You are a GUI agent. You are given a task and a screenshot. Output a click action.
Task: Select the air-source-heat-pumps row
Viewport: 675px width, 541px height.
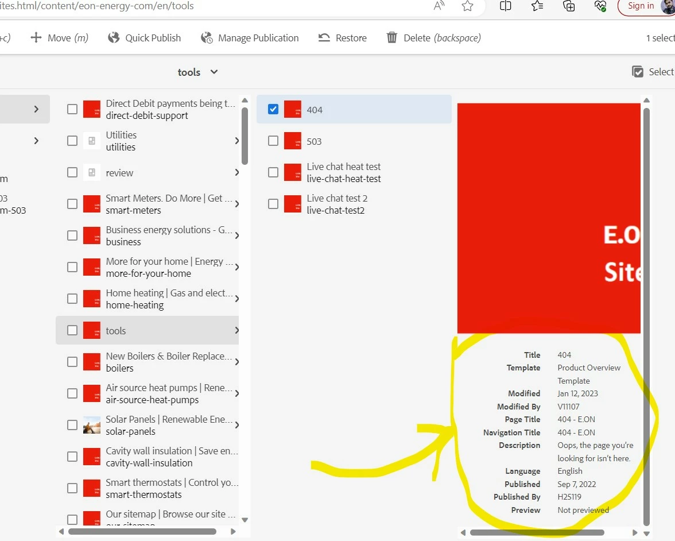(x=147, y=393)
